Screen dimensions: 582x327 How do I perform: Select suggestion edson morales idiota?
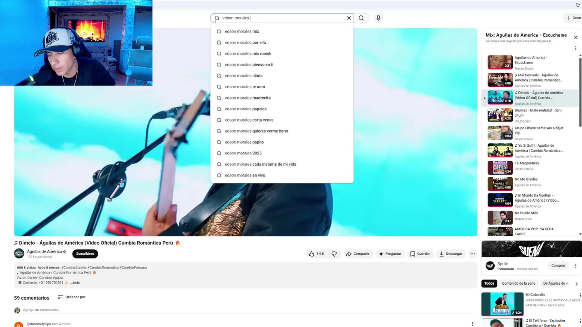(x=282, y=75)
